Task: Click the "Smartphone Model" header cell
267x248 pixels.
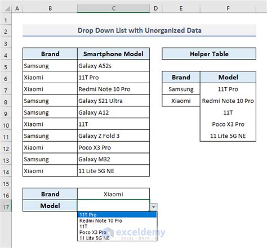Action: point(113,54)
